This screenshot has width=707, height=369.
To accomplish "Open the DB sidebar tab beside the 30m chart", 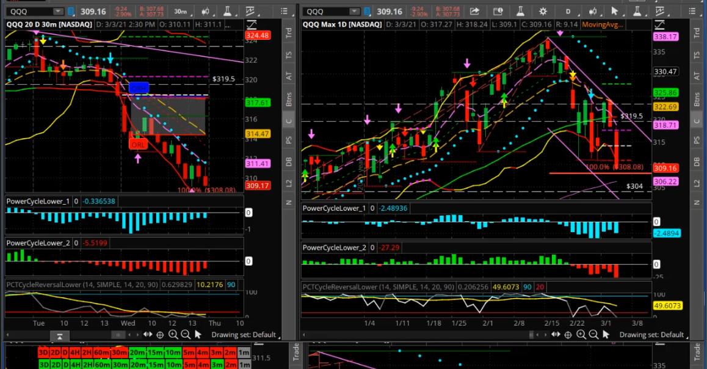I will click(x=289, y=162).
